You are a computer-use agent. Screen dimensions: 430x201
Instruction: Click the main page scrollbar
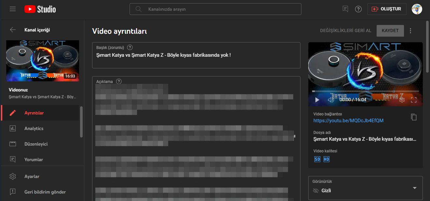427,47
